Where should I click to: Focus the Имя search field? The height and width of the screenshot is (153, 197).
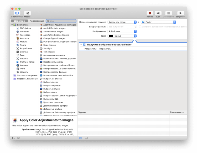tap(61, 21)
